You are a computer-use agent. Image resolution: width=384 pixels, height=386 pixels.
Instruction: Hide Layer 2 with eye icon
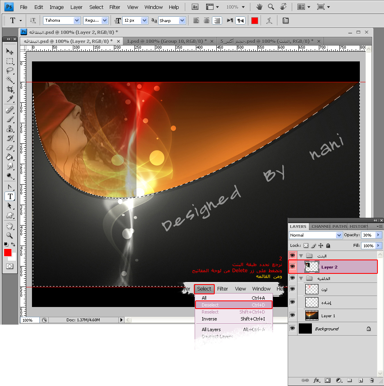coord(292,266)
